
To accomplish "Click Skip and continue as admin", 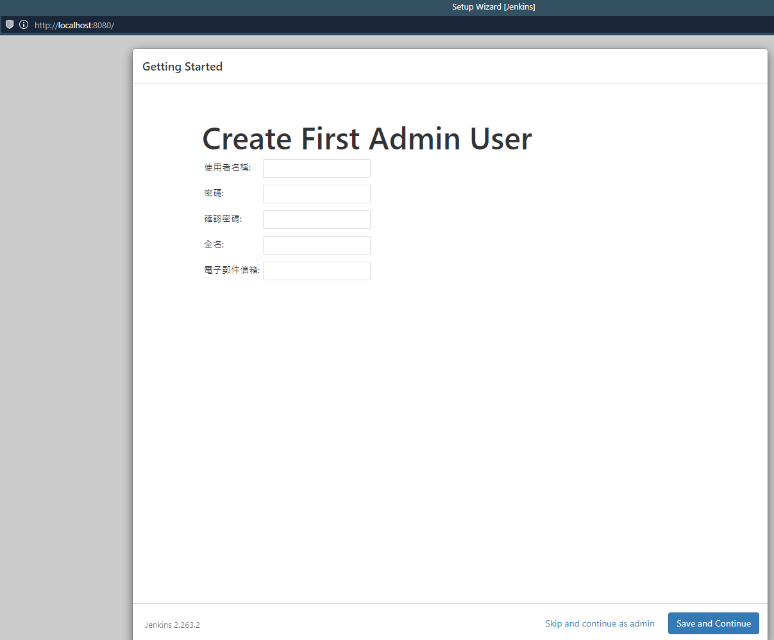I will click(x=600, y=623).
